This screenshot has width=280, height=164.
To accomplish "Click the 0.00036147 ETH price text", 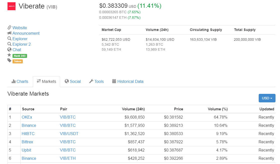I will pos(113,18).
